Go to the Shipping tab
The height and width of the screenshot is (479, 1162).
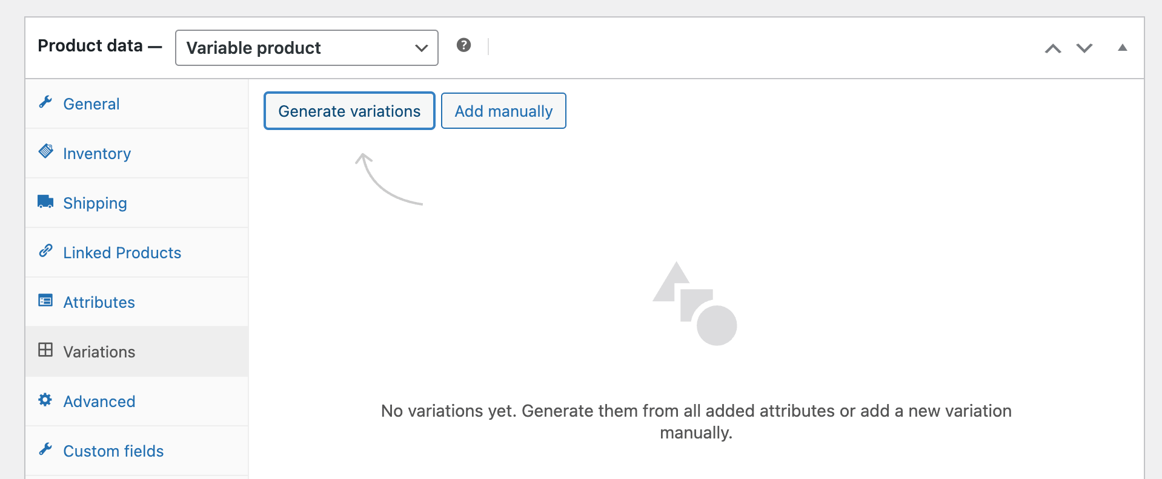pyautogui.click(x=95, y=203)
